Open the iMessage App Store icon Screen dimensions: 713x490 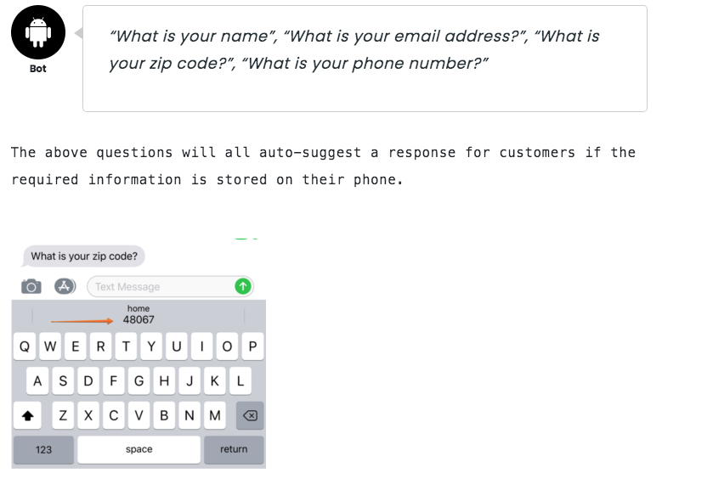tap(61, 286)
